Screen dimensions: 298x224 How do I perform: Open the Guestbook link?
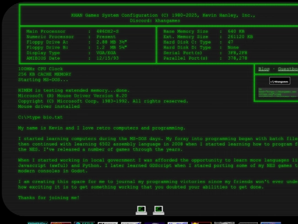tap(288, 69)
